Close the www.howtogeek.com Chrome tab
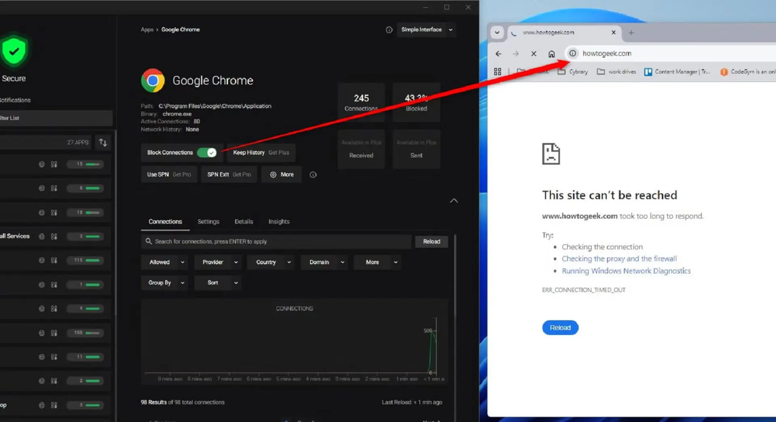The image size is (776, 422). pos(614,32)
